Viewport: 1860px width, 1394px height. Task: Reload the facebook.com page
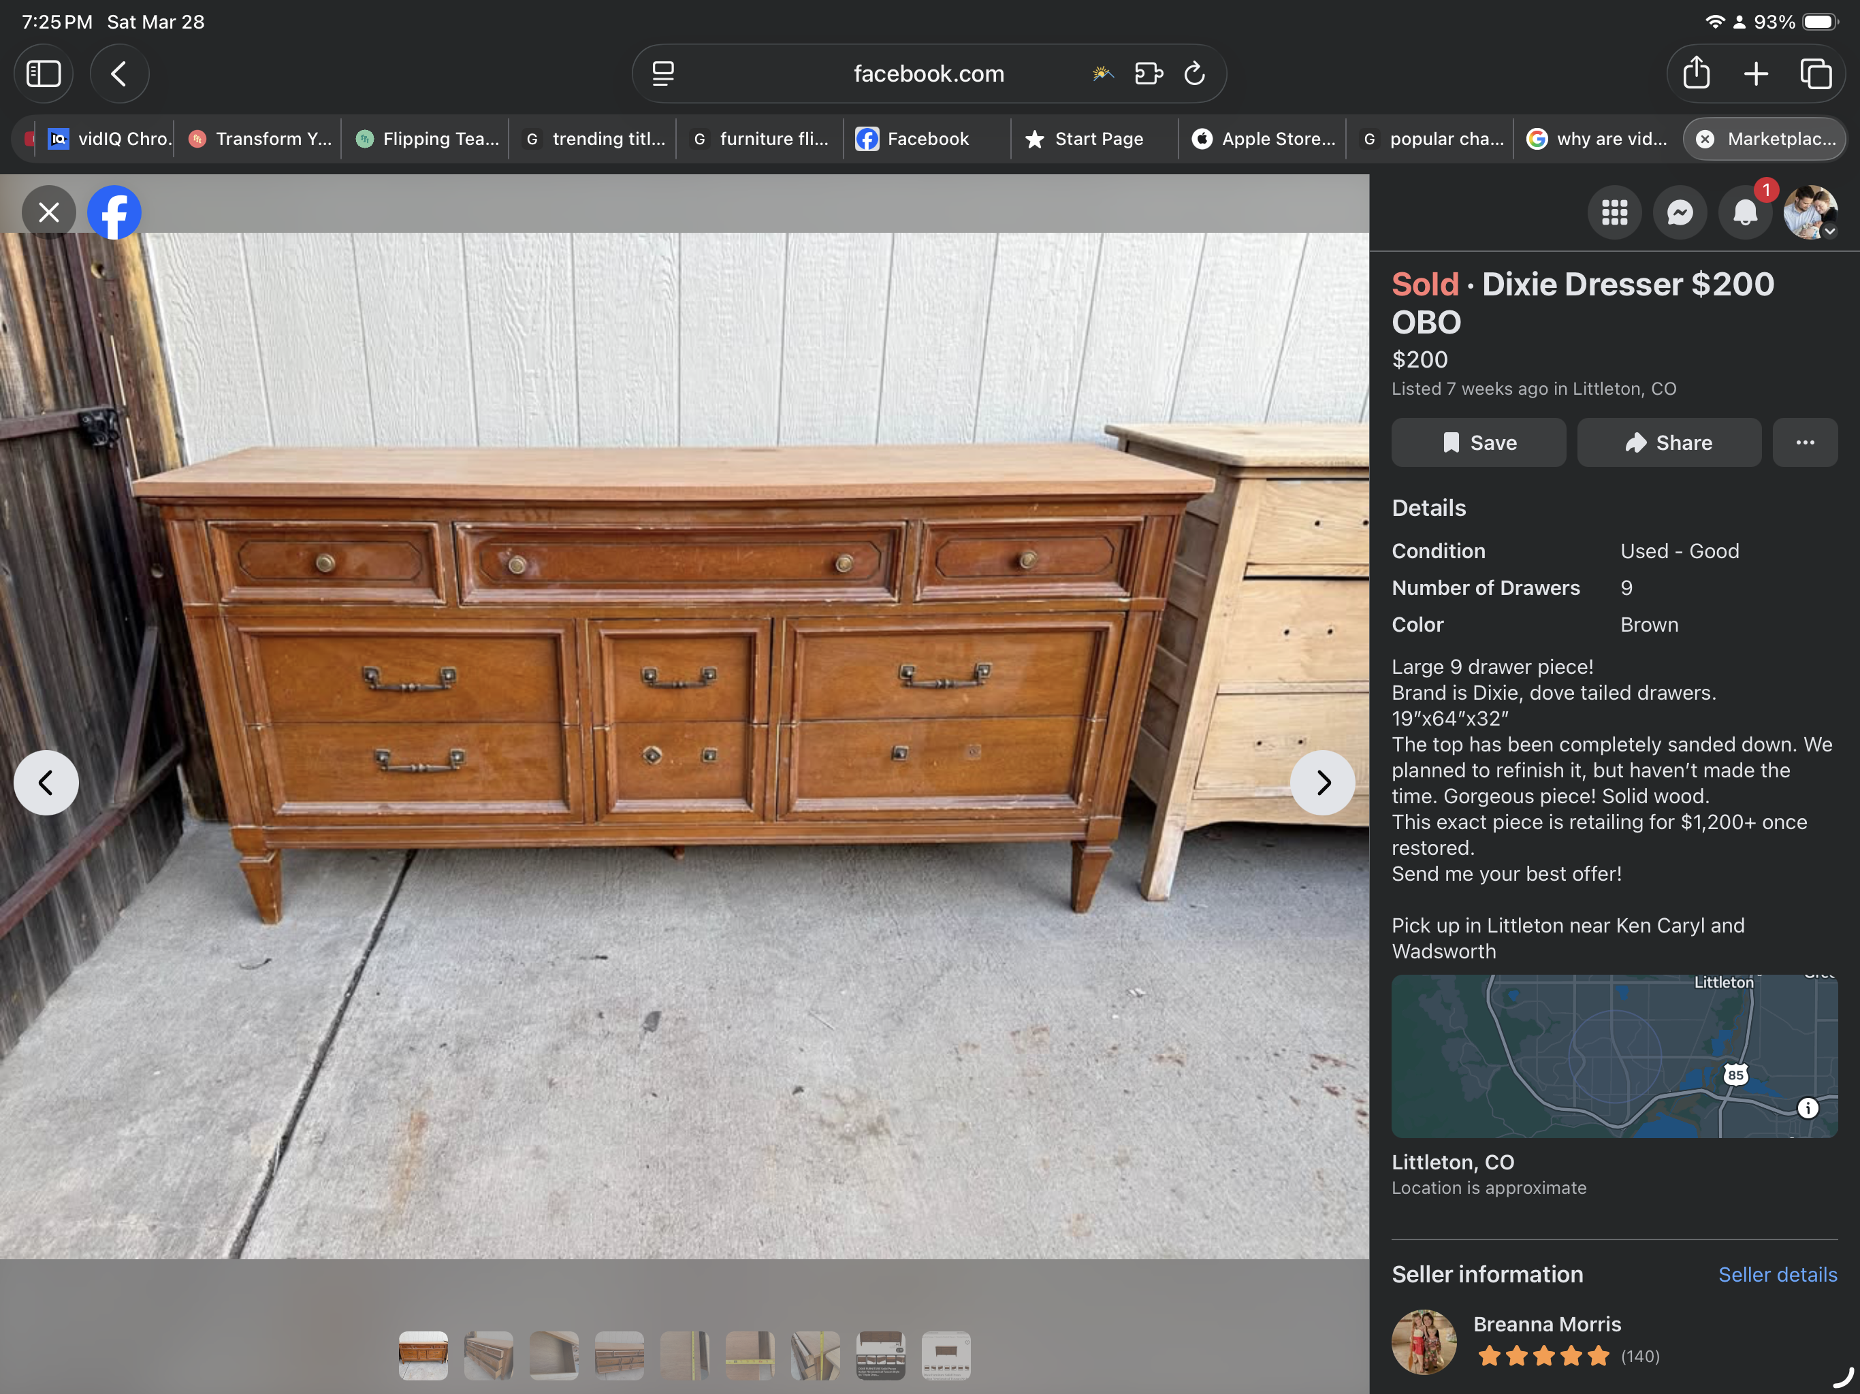1194,74
